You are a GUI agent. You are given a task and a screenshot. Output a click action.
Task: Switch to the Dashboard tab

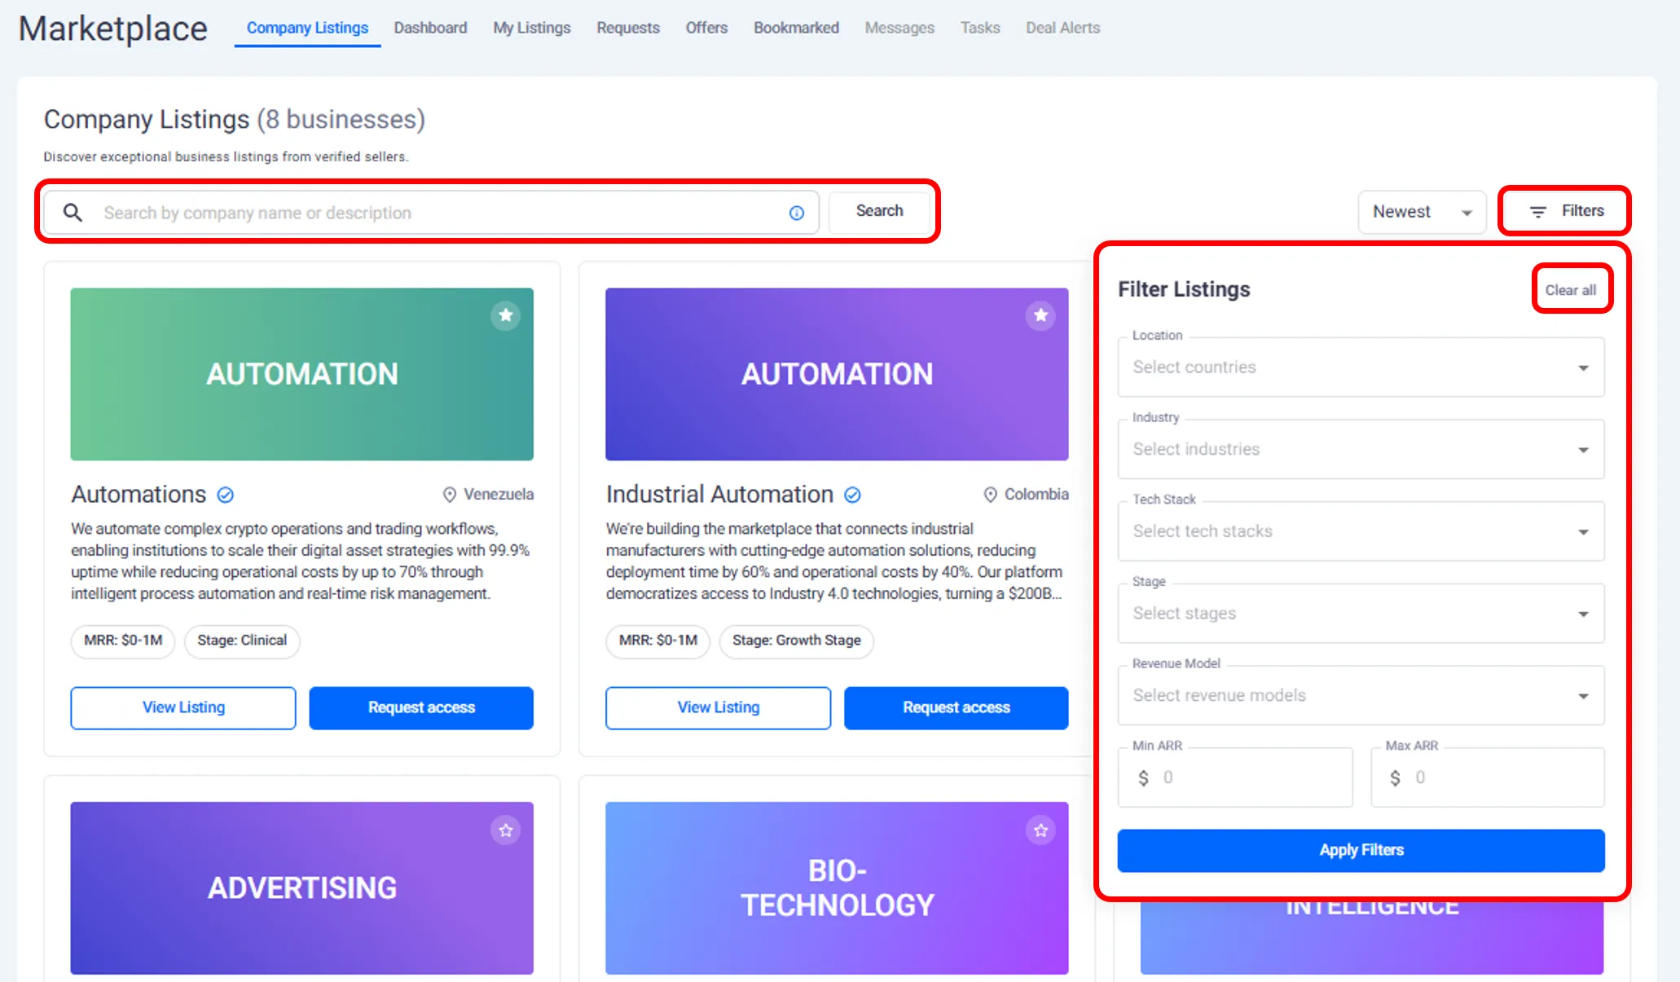point(430,28)
